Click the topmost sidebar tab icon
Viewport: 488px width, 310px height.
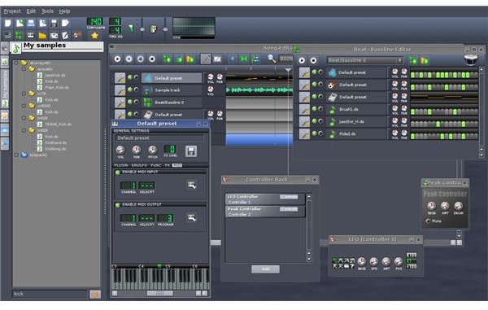click(5, 49)
